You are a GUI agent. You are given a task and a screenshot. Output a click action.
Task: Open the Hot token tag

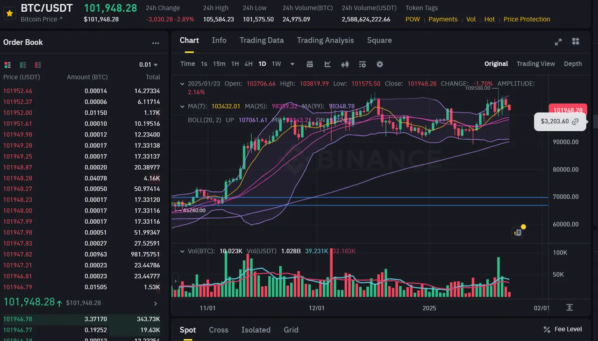coord(490,19)
